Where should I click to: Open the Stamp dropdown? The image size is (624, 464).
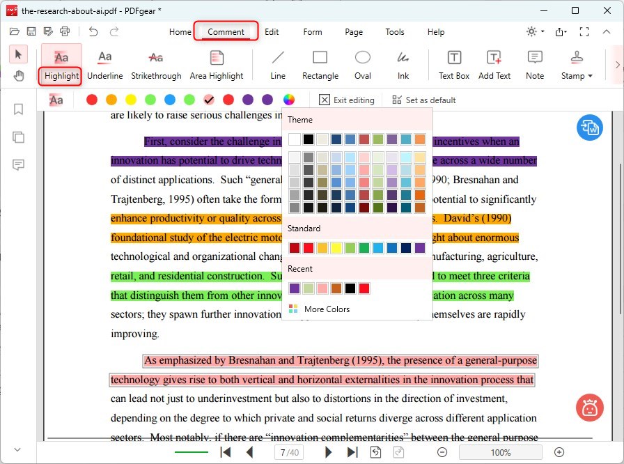point(577,65)
